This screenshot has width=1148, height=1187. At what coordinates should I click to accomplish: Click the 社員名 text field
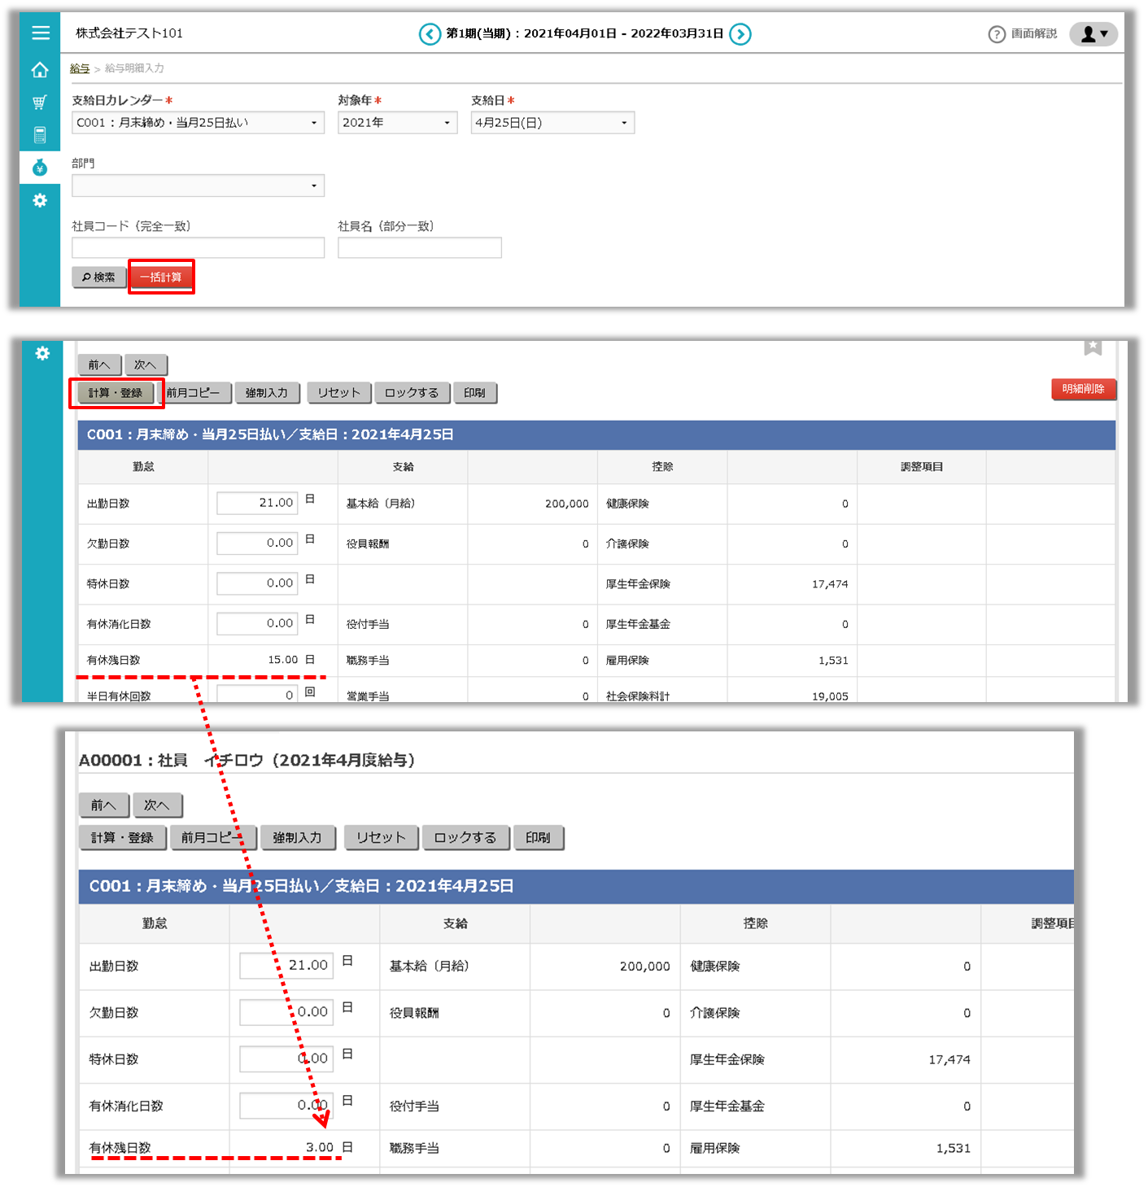point(419,247)
